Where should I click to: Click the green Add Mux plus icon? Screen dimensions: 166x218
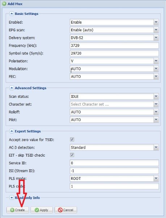4,4
